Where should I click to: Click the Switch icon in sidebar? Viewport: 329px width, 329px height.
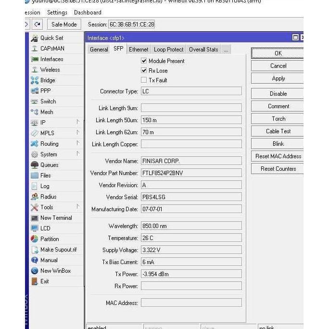[35, 101]
